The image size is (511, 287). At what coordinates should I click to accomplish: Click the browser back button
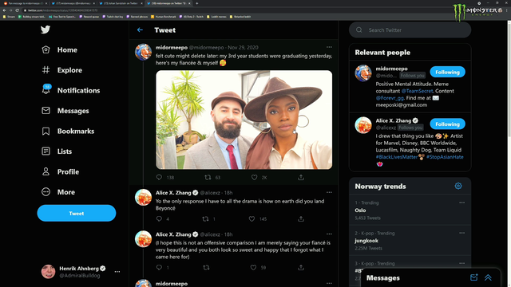point(4,10)
